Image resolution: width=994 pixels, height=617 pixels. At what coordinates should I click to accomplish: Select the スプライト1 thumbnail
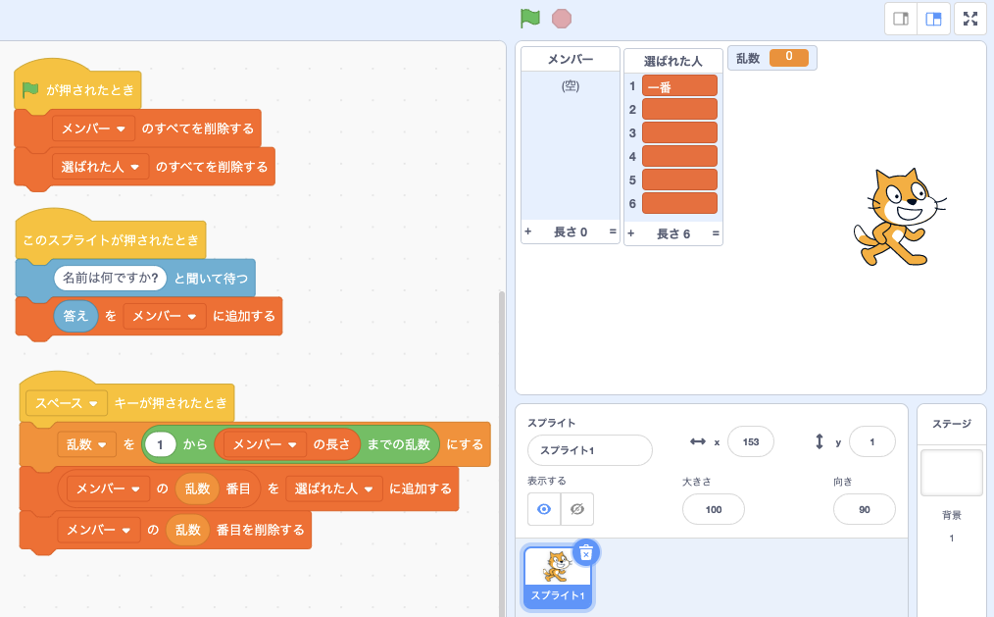click(x=558, y=578)
